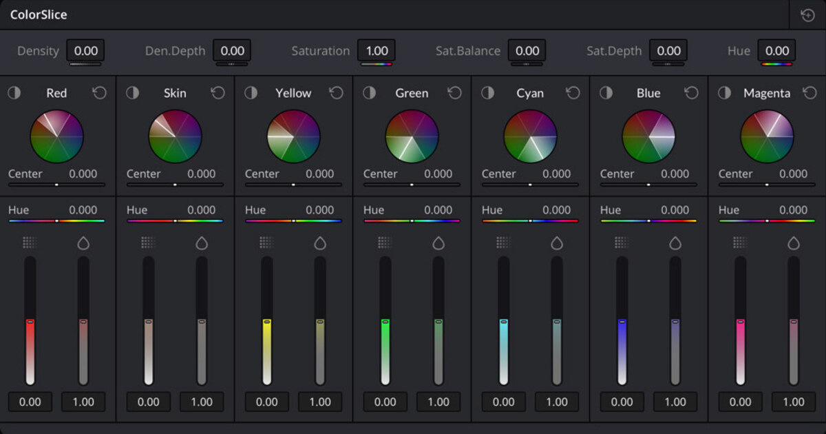Image resolution: width=826 pixels, height=434 pixels.
Task: Click the Sat.Balance value field
Action: point(527,50)
